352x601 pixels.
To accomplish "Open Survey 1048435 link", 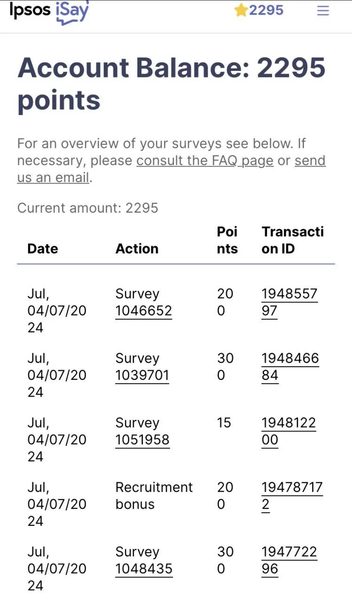I will coord(144,569).
